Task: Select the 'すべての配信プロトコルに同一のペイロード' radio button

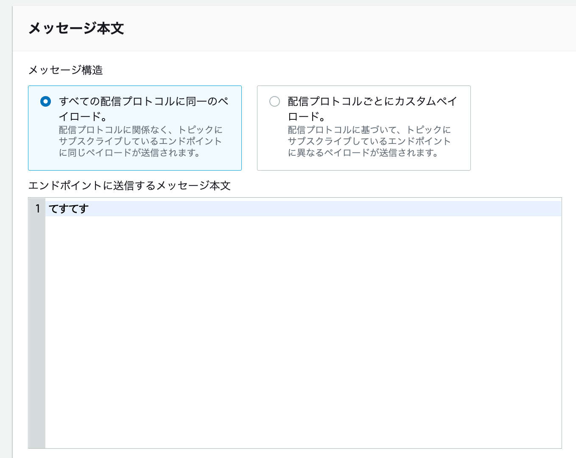Action: coord(45,102)
